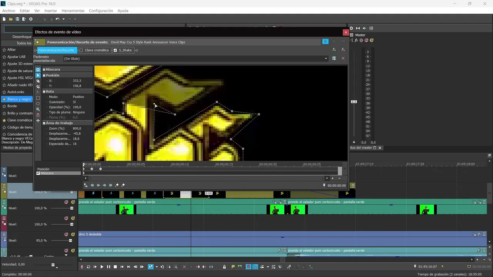Screen dimensions: 493x277
Task: Select the rectangle mask creation tool
Action: (x=38, y=98)
